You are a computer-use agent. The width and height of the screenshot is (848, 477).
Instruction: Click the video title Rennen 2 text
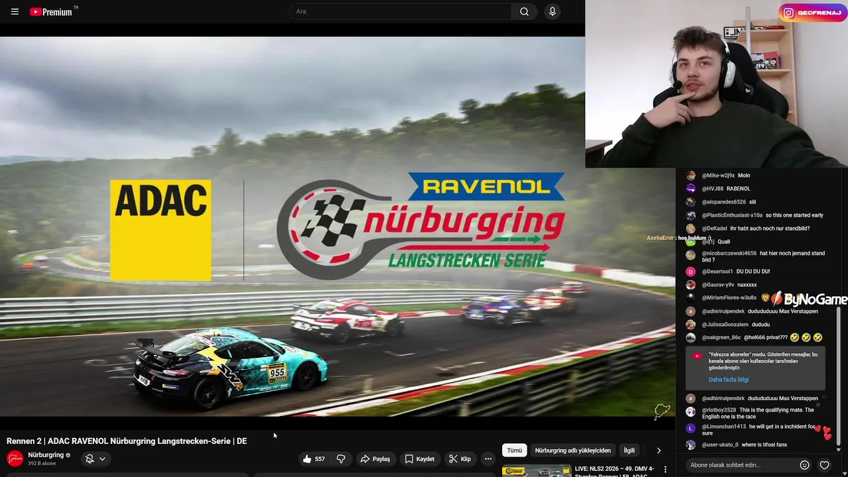click(127, 441)
